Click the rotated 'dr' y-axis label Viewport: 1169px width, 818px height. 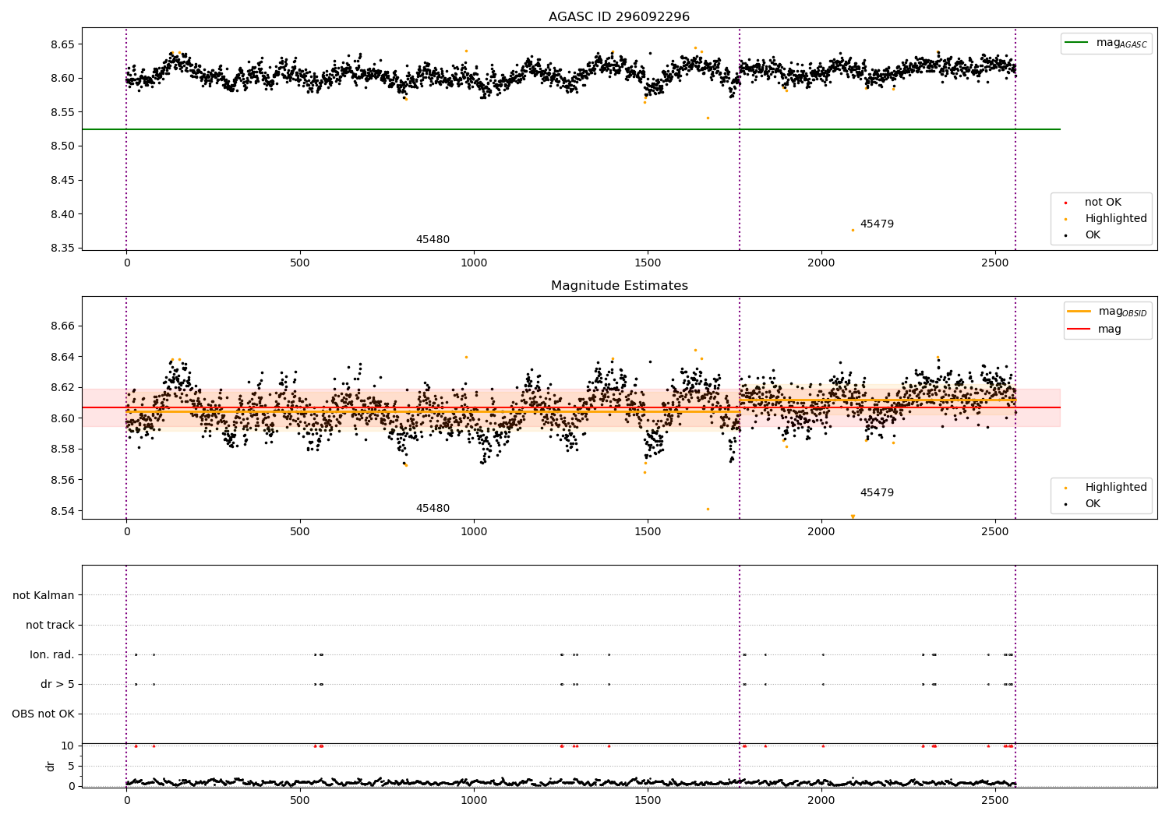(51, 767)
